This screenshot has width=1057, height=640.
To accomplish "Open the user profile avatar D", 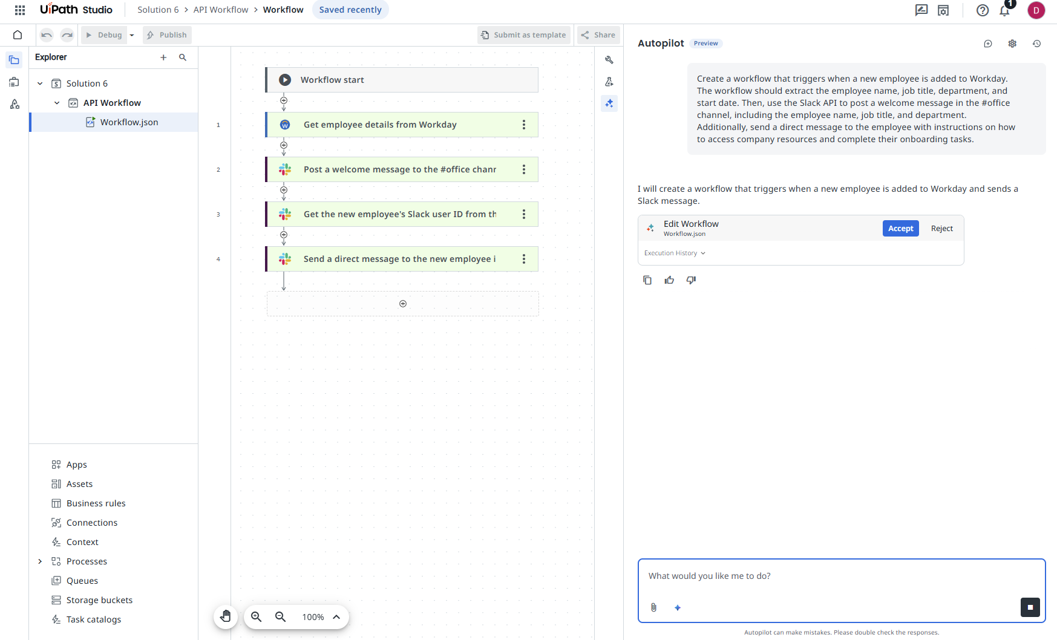I will pyautogui.click(x=1036, y=10).
